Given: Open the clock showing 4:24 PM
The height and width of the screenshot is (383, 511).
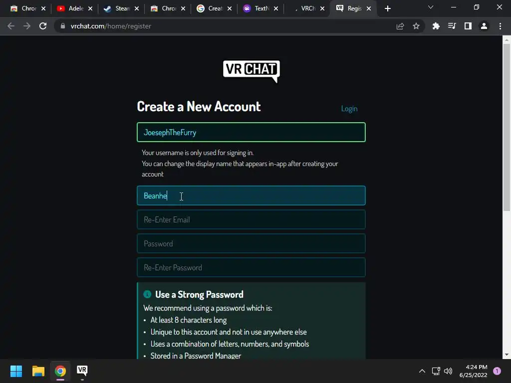Looking at the screenshot, I should (x=473, y=371).
